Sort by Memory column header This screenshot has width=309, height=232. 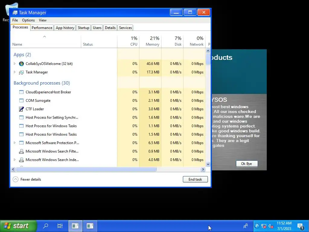(150, 41)
